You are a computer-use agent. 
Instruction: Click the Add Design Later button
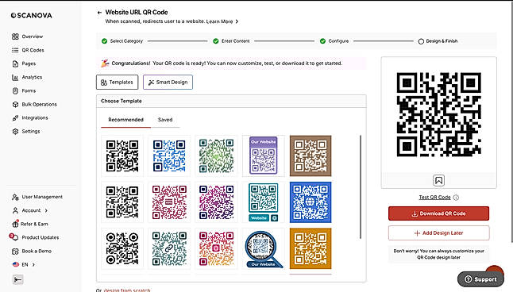[x=438, y=233]
